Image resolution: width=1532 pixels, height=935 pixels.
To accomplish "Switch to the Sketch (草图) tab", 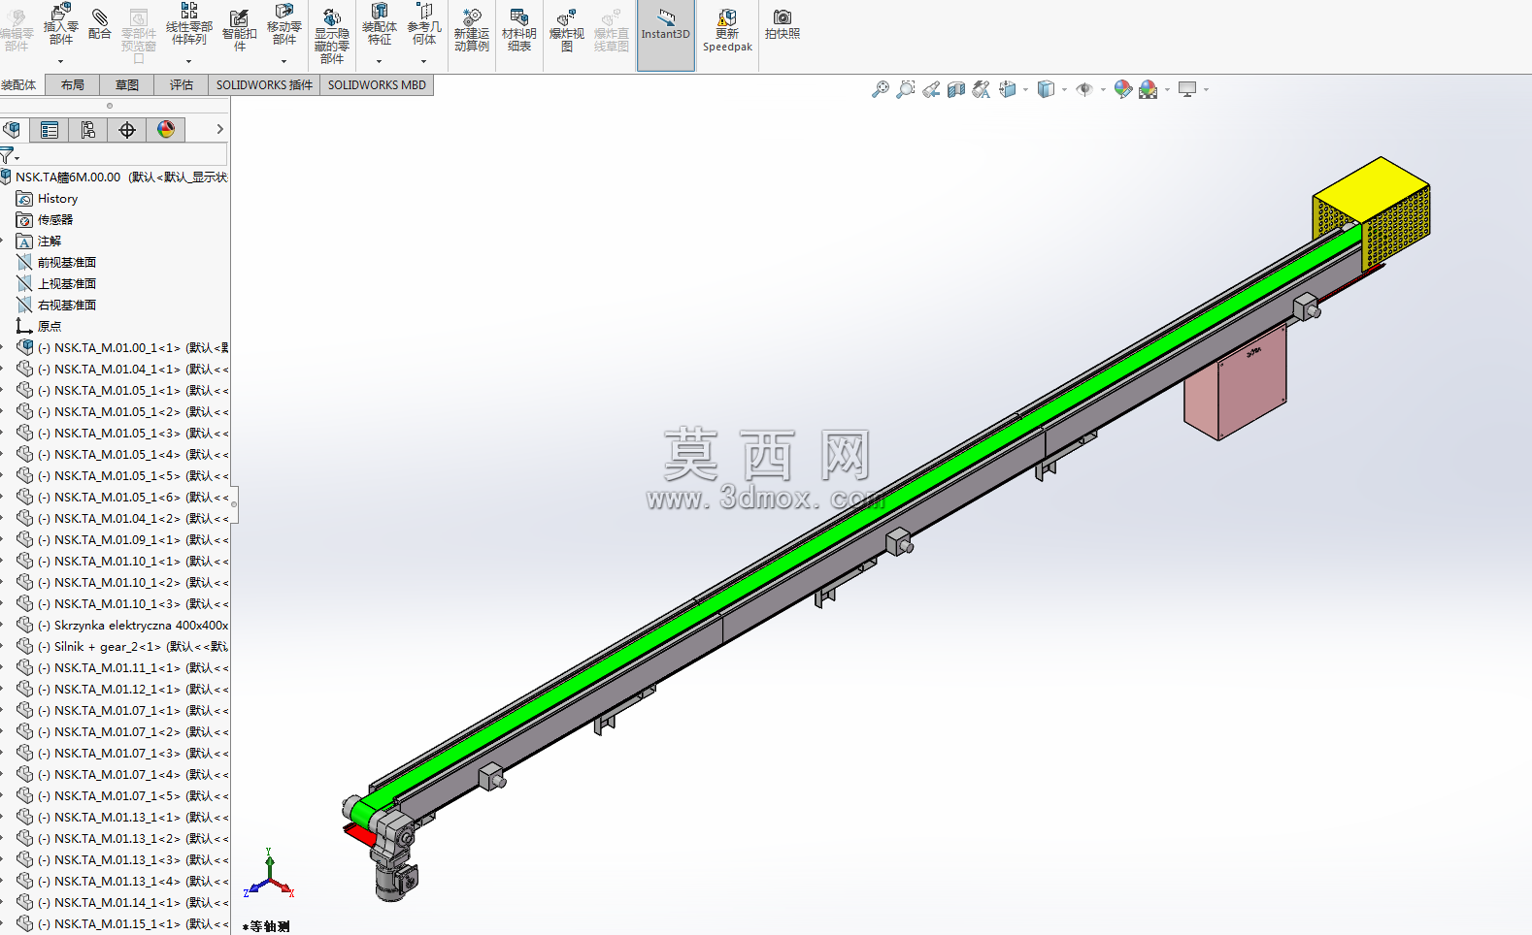I will click(127, 85).
